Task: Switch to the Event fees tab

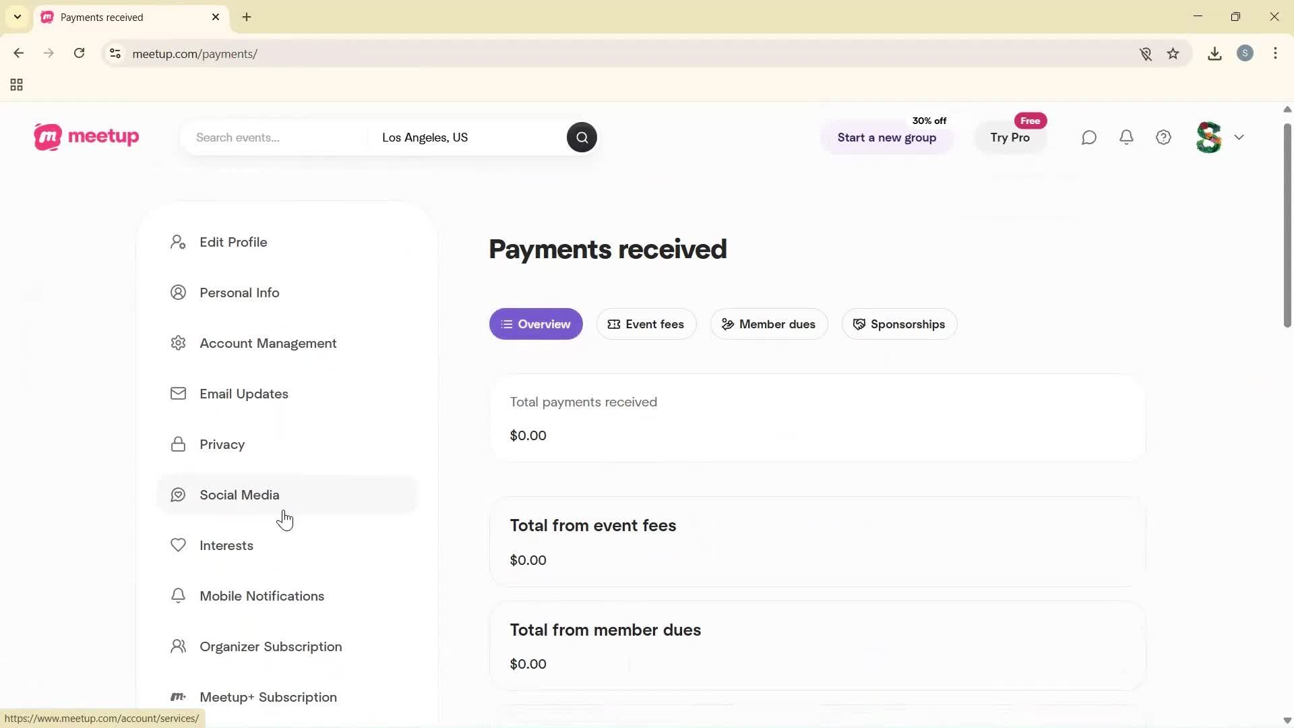Action: (x=646, y=324)
